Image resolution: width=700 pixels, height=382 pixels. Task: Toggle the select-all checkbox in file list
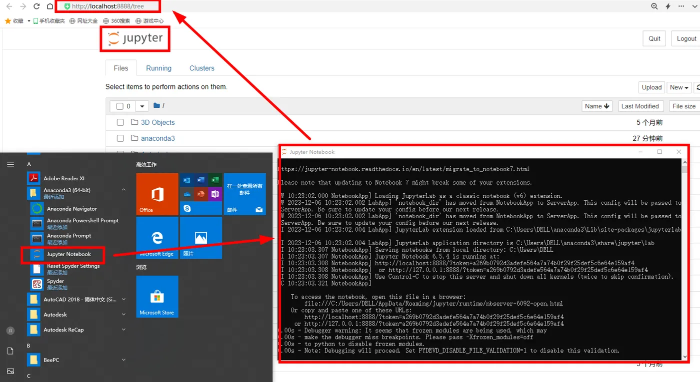click(120, 106)
